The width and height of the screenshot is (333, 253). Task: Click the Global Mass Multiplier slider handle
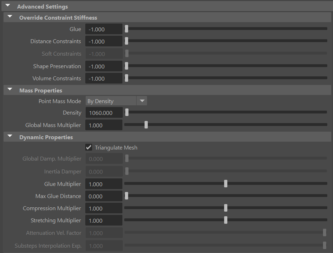tap(146, 125)
